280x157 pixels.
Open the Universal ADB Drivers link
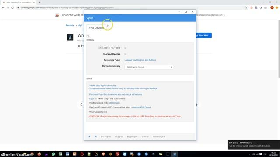coord(141,107)
